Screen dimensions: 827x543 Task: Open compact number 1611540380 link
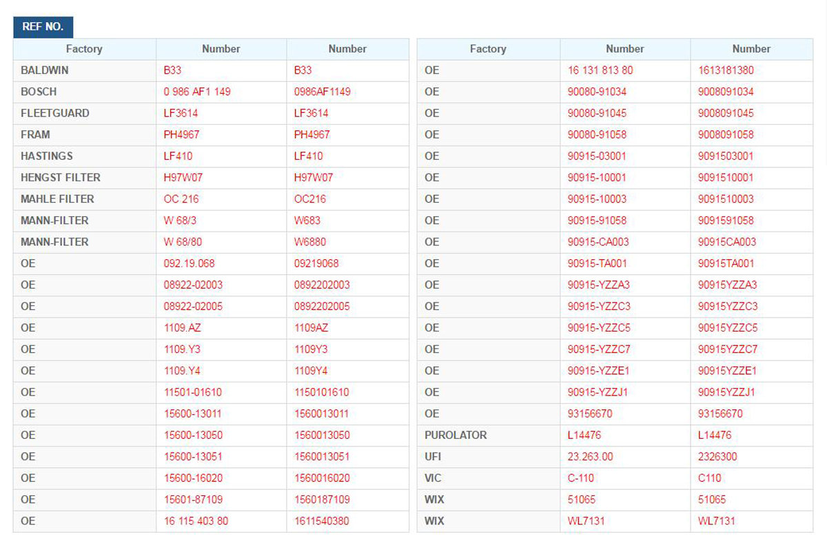pyautogui.click(x=322, y=521)
